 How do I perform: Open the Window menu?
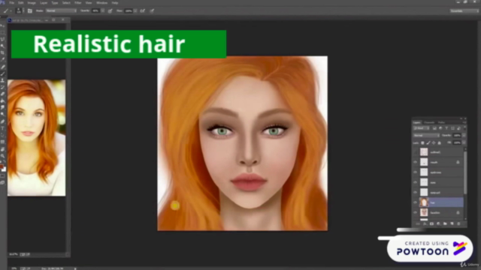(x=102, y=3)
